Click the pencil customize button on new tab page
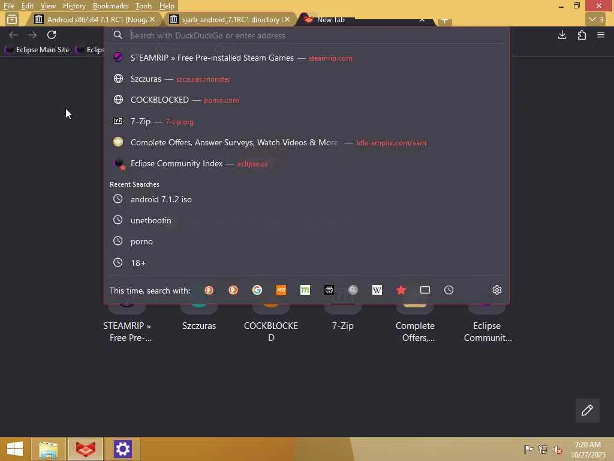 (x=587, y=411)
